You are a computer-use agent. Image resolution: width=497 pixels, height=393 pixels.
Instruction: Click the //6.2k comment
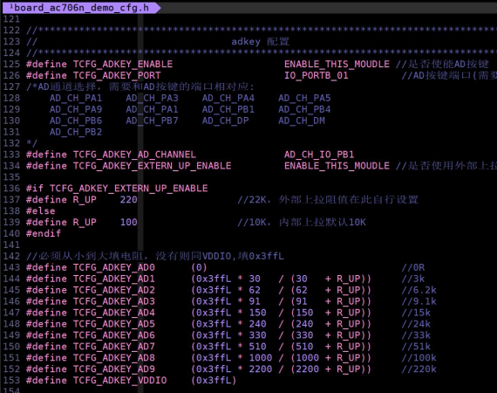[x=419, y=290]
